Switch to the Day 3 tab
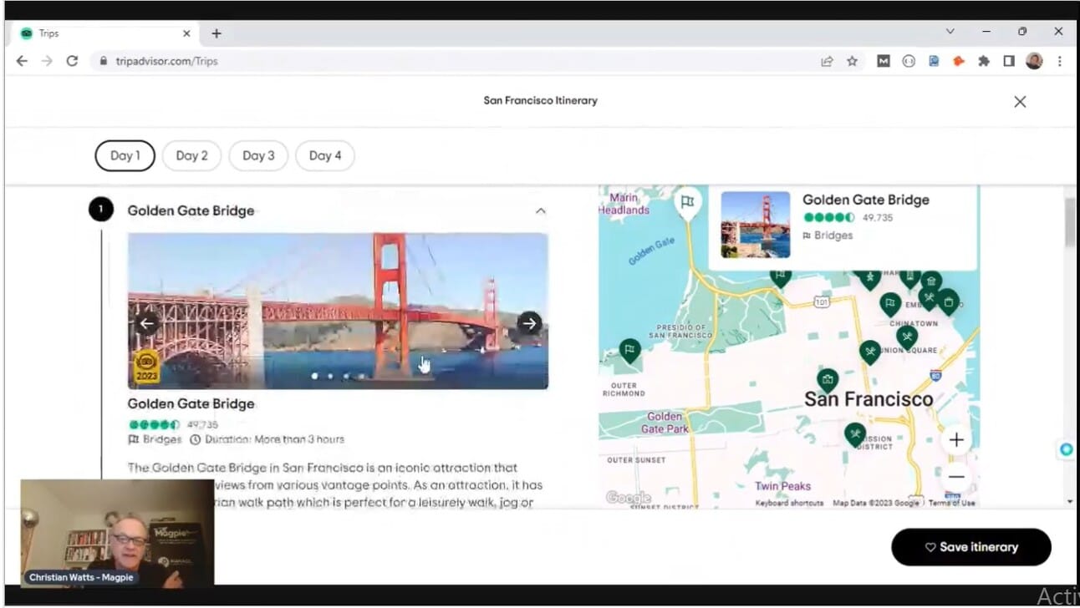Image resolution: width=1080 pixels, height=608 pixels. tap(258, 155)
